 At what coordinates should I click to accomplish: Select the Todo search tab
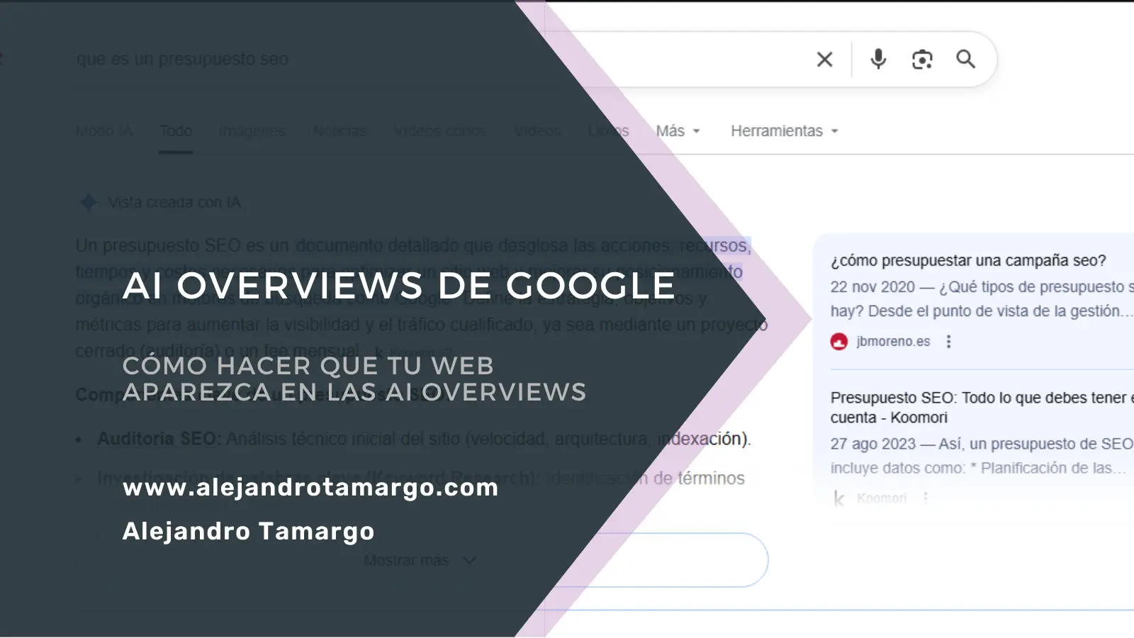click(x=176, y=131)
